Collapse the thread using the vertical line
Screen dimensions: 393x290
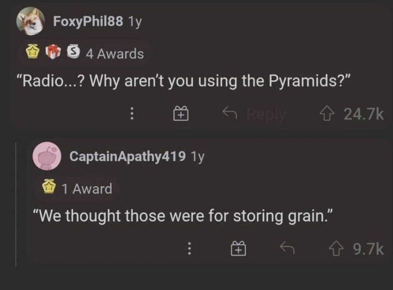pyautogui.click(x=16, y=205)
